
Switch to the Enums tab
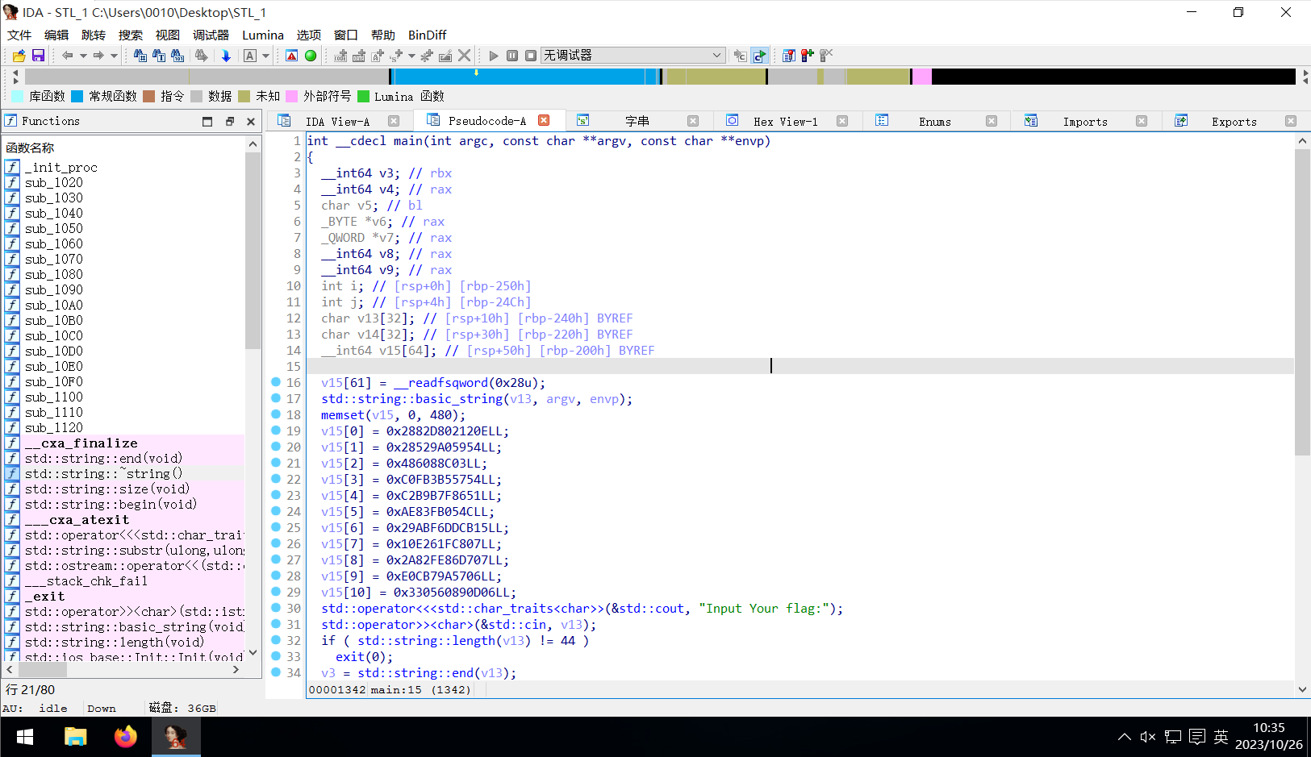click(934, 122)
